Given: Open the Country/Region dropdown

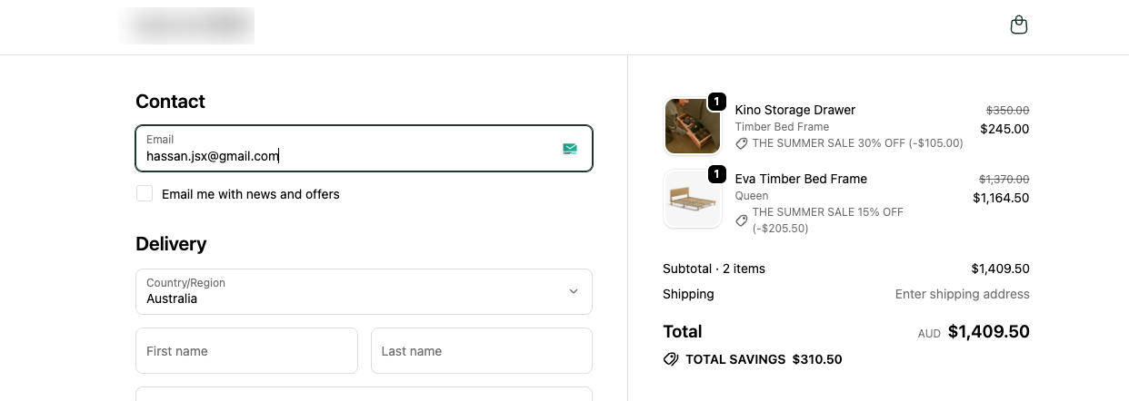Looking at the screenshot, I should click(364, 291).
